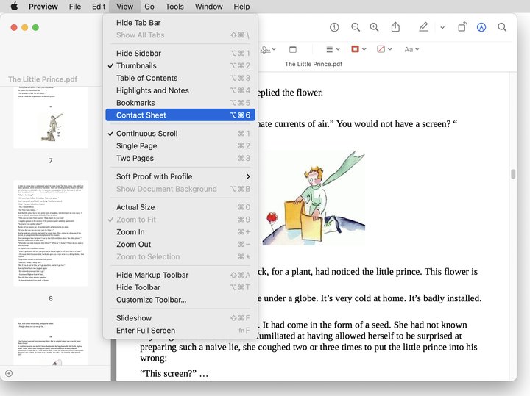Toggle the Markup toolbar icon

481,27
